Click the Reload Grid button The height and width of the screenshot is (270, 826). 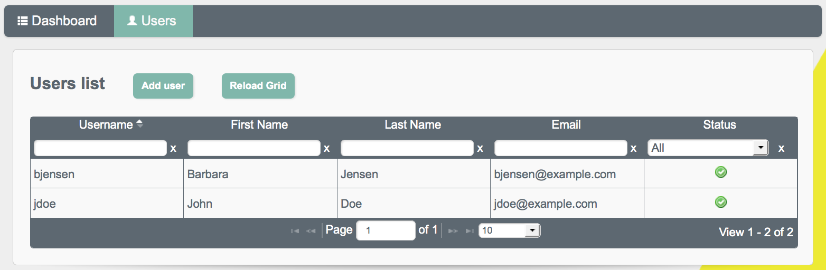[x=258, y=86]
